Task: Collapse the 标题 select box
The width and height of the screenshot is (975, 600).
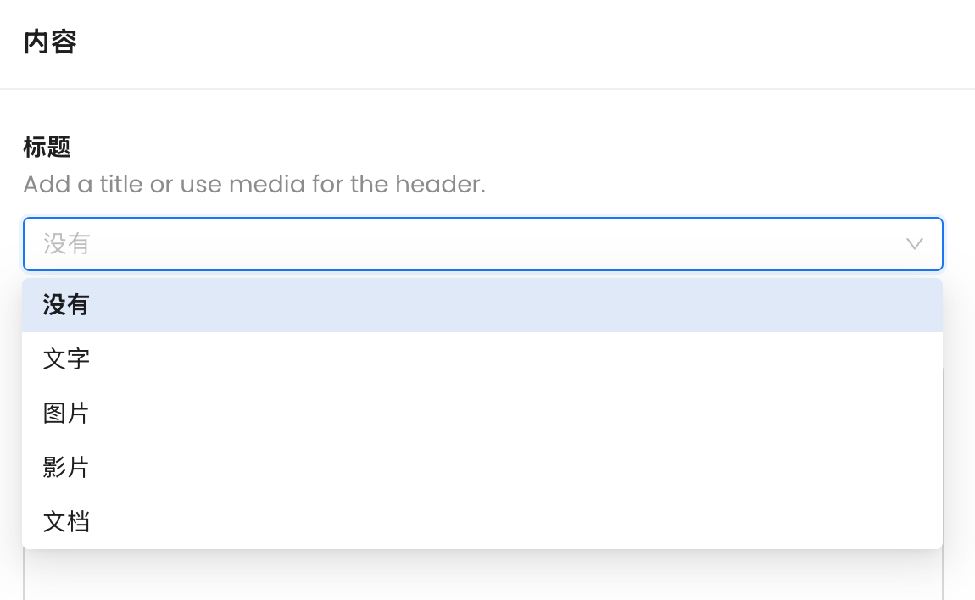Action: coord(914,244)
